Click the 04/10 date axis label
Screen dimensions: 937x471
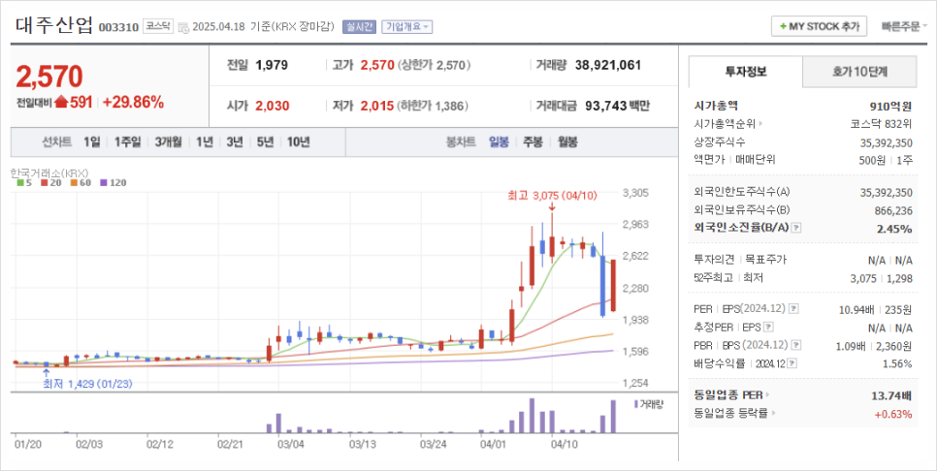(563, 445)
